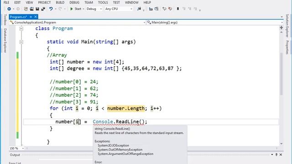Open the ConsoleApplication1.Program class dropdown

78,22
